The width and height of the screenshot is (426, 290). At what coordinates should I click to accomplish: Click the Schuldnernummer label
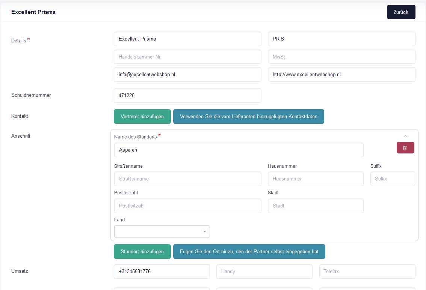pos(31,95)
